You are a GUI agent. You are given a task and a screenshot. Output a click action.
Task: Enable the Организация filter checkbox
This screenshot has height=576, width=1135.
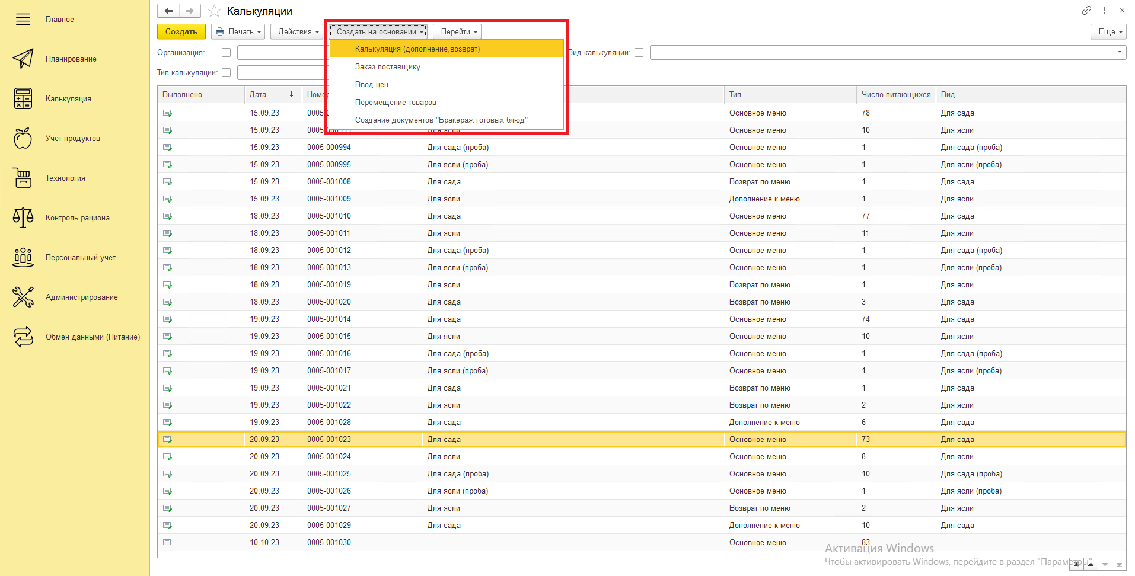226,53
